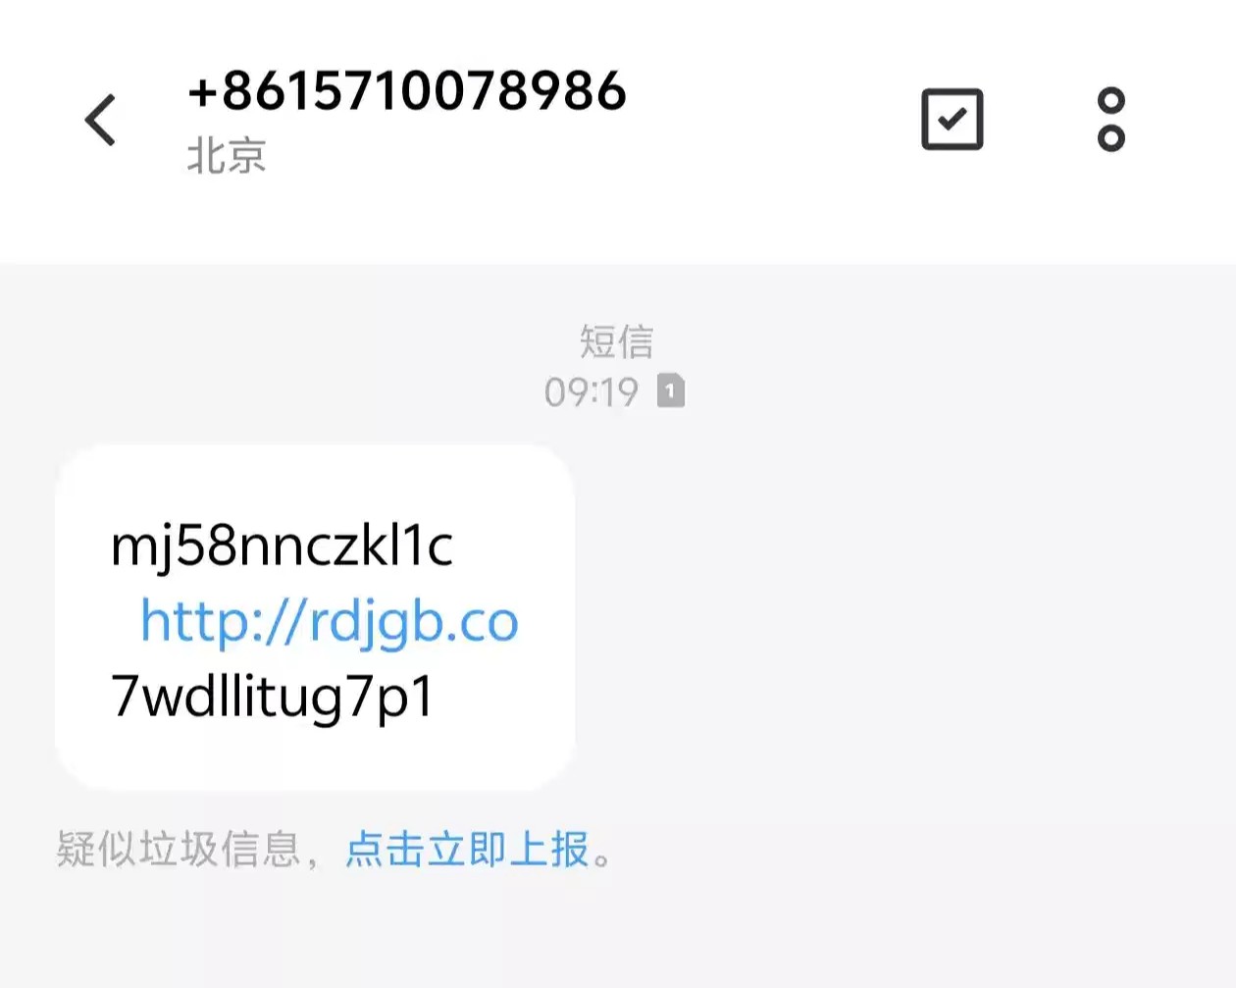Open contact details for +8615710078986
This screenshot has height=988, width=1236.
[406, 90]
